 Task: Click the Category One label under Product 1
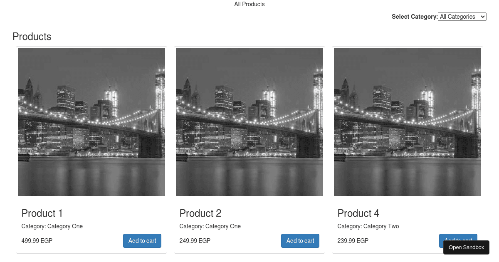52,226
